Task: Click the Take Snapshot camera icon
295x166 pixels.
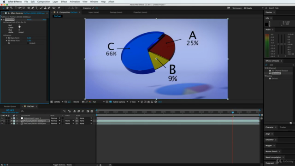Action: pyautogui.click(x=83, y=102)
